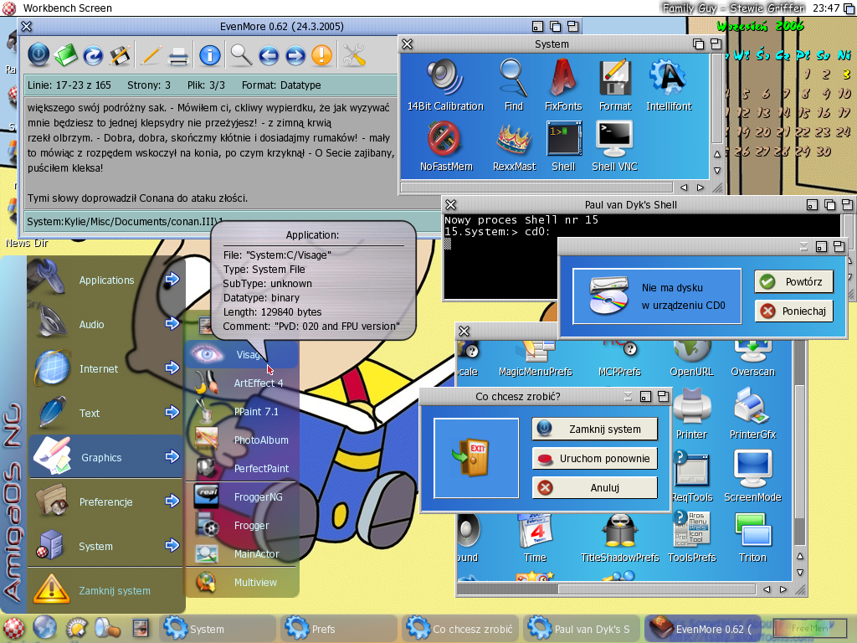The height and width of the screenshot is (643, 857).
Task: Open the Find tool in System window
Action: coord(514,85)
